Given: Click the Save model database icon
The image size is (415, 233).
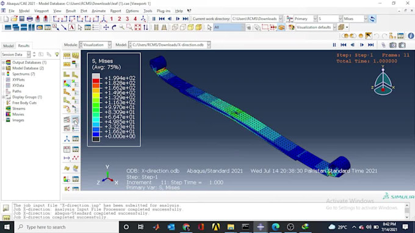Looking at the screenshot, I should pyautogui.click(x=22, y=19).
